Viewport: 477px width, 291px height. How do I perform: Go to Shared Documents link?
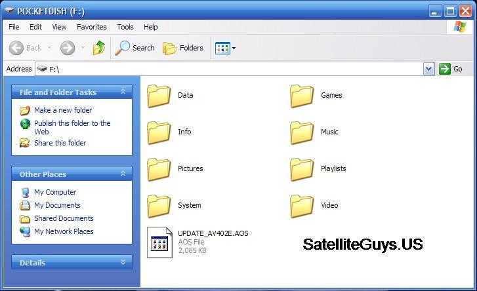tap(64, 218)
